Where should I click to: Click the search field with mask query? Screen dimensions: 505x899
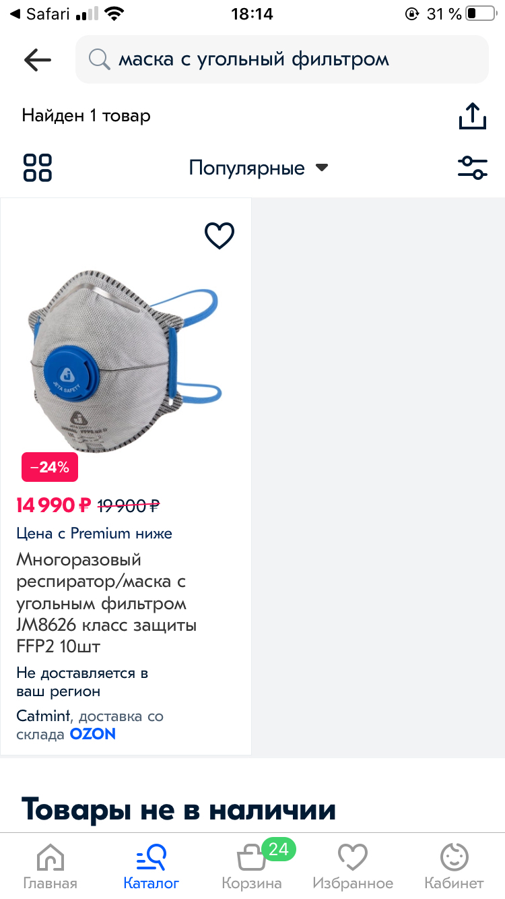pos(282,59)
